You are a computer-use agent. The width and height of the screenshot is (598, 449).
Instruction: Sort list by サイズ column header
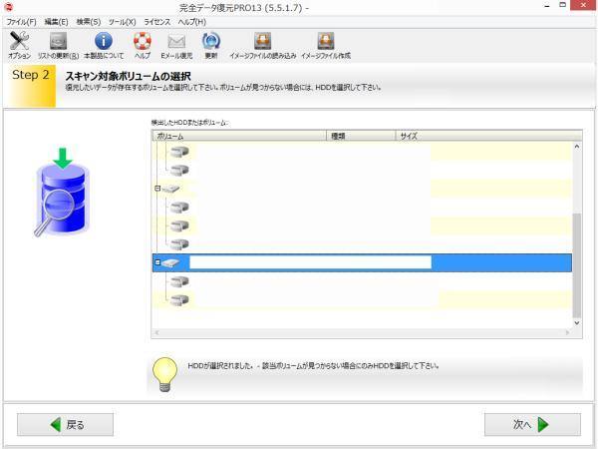pos(409,135)
